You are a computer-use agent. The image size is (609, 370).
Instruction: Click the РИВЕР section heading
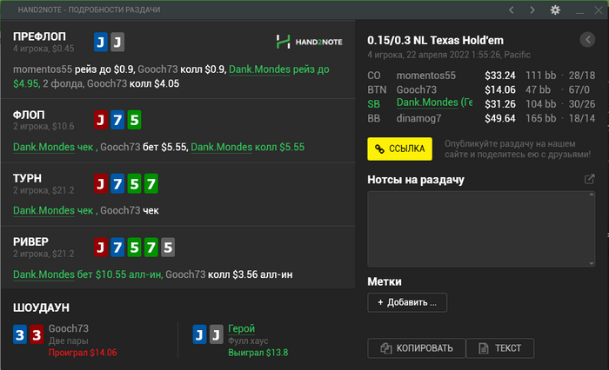click(30, 241)
